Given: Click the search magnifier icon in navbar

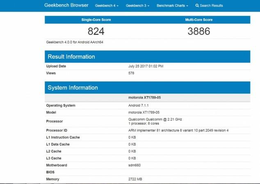Looking at the screenshot, I should click(x=197, y=6).
